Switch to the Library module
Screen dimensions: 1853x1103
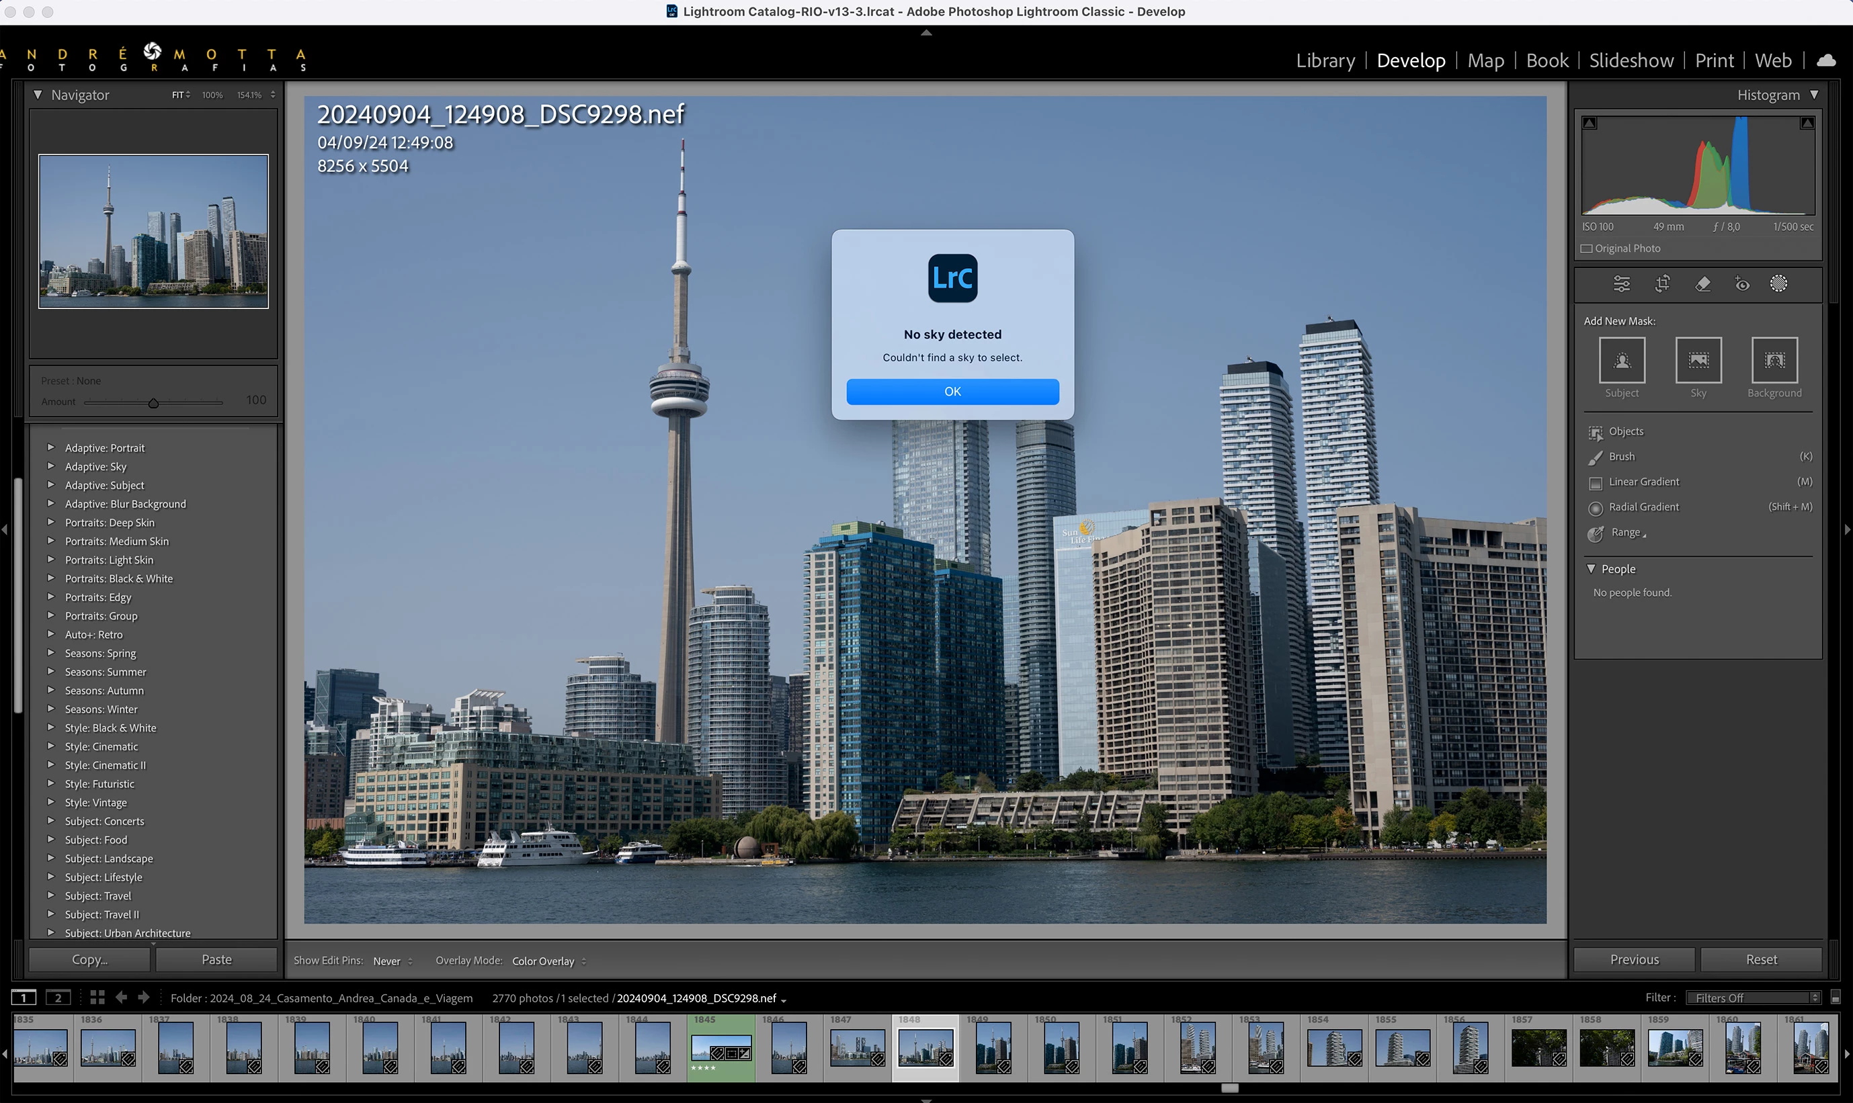[1325, 61]
